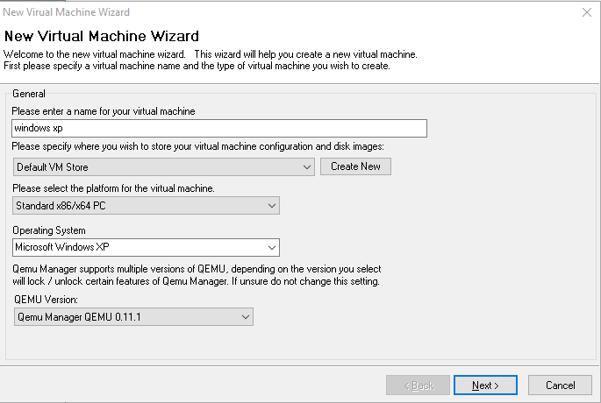601x403 pixels.
Task: Click the virtual machine name input field
Action: [x=219, y=128]
